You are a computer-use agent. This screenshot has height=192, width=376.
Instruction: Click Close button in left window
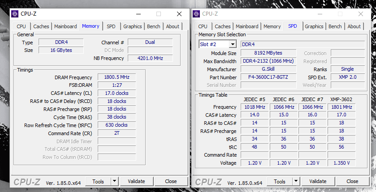pyautogui.click(x=171, y=181)
